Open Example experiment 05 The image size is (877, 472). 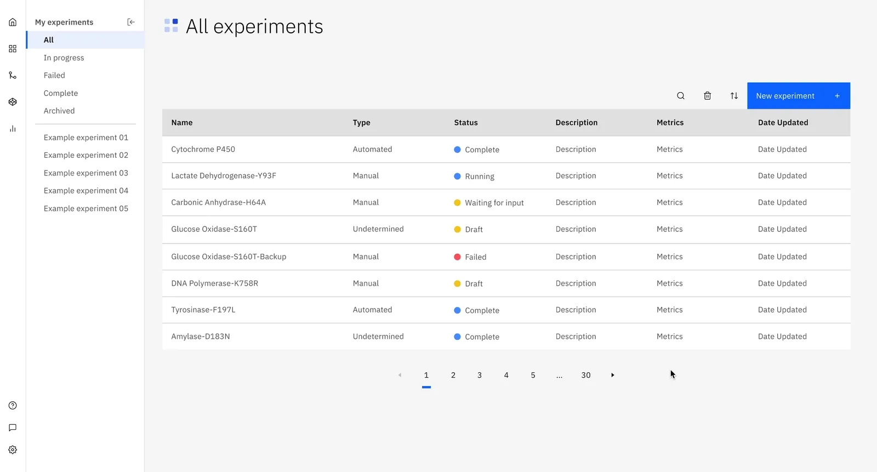[86, 209]
